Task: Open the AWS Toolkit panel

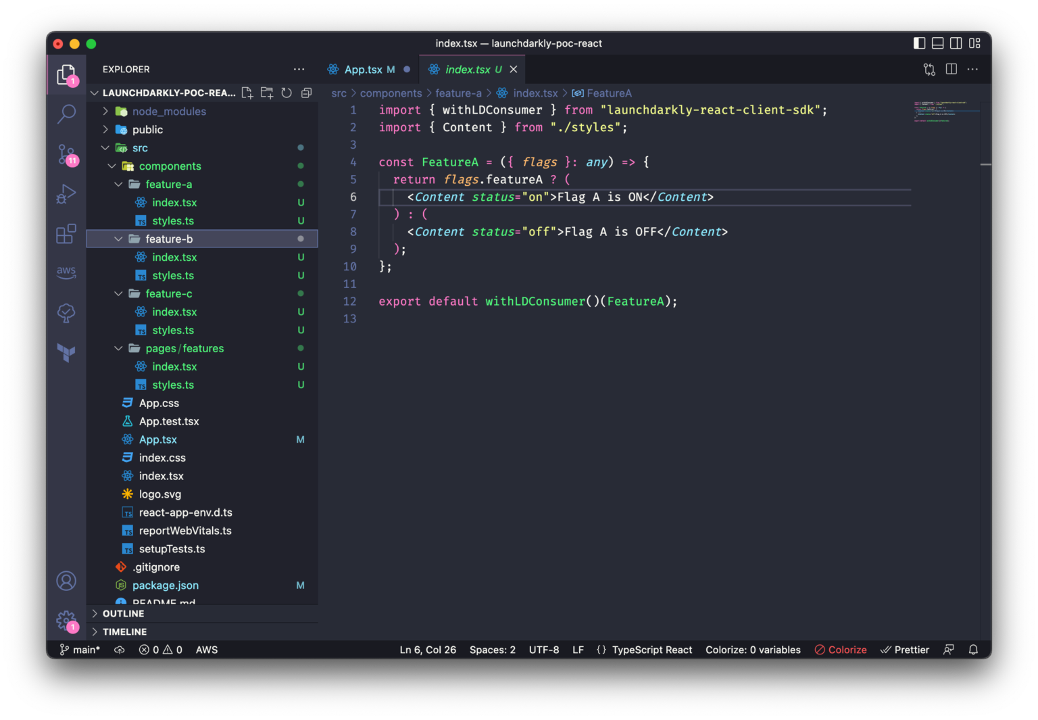Action: click(66, 272)
